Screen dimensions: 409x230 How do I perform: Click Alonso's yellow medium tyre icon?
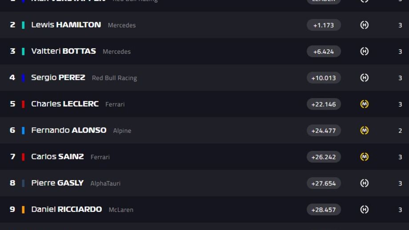[365, 130]
